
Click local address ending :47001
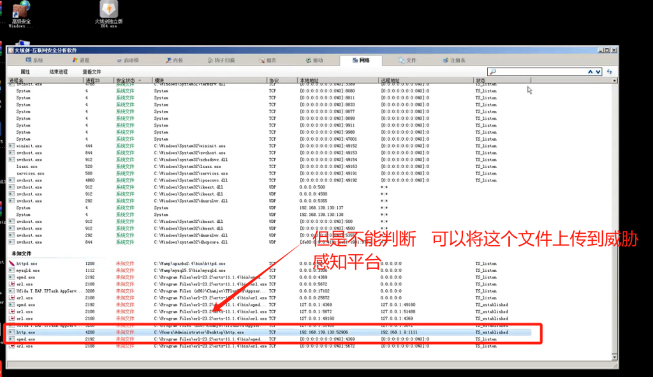click(328, 139)
